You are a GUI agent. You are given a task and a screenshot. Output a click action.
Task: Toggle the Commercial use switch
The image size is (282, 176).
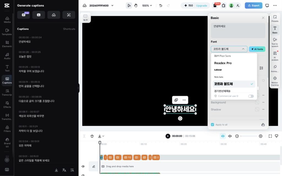pyautogui.click(x=251, y=96)
